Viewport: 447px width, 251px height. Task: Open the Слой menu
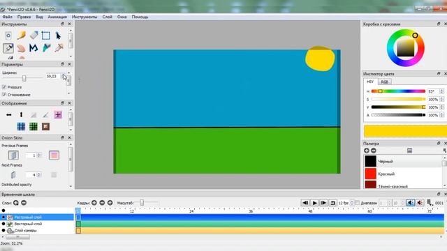pyautogui.click(x=107, y=17)
